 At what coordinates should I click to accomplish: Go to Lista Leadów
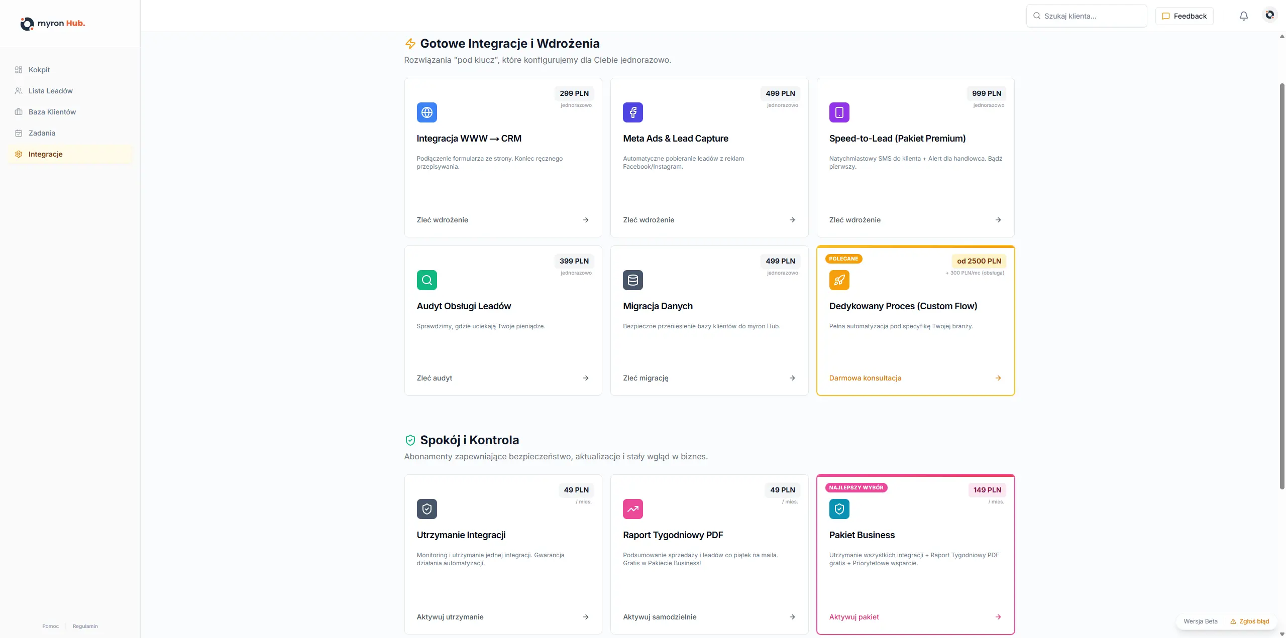[50, 91]
